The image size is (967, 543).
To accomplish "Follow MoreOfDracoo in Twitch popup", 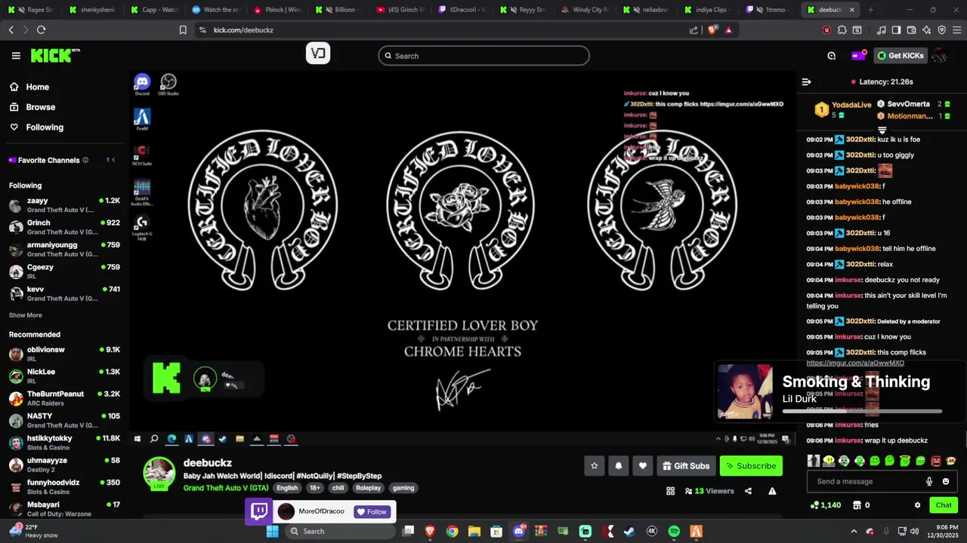I will pos(371,511).
